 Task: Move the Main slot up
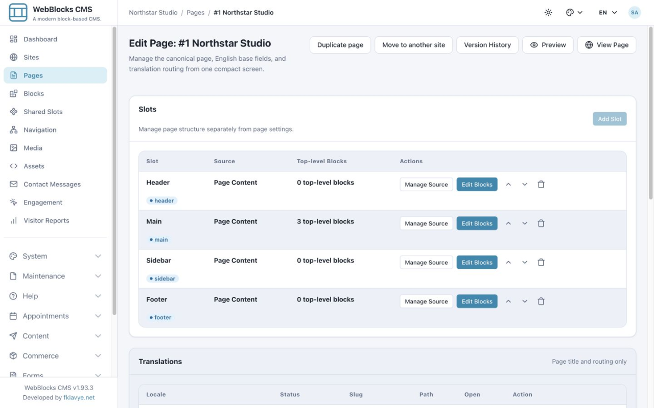point(508,223)
